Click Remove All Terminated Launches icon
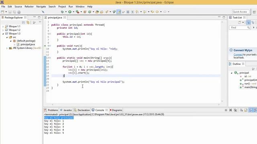The height and width of the screenshot is (144, 257). (x=235, y=110)
